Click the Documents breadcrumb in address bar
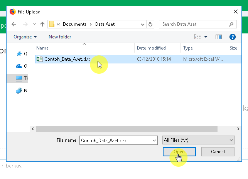This screenshot has width=248, height=179. click(74, 24)
